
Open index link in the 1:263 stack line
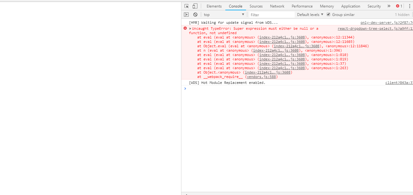(282, 68)
